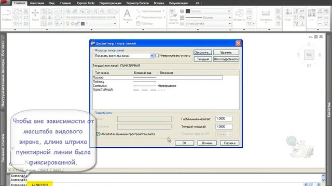Activate the Move tool
The height and width of the screenshot is (186, 332).
pos(35,15)
